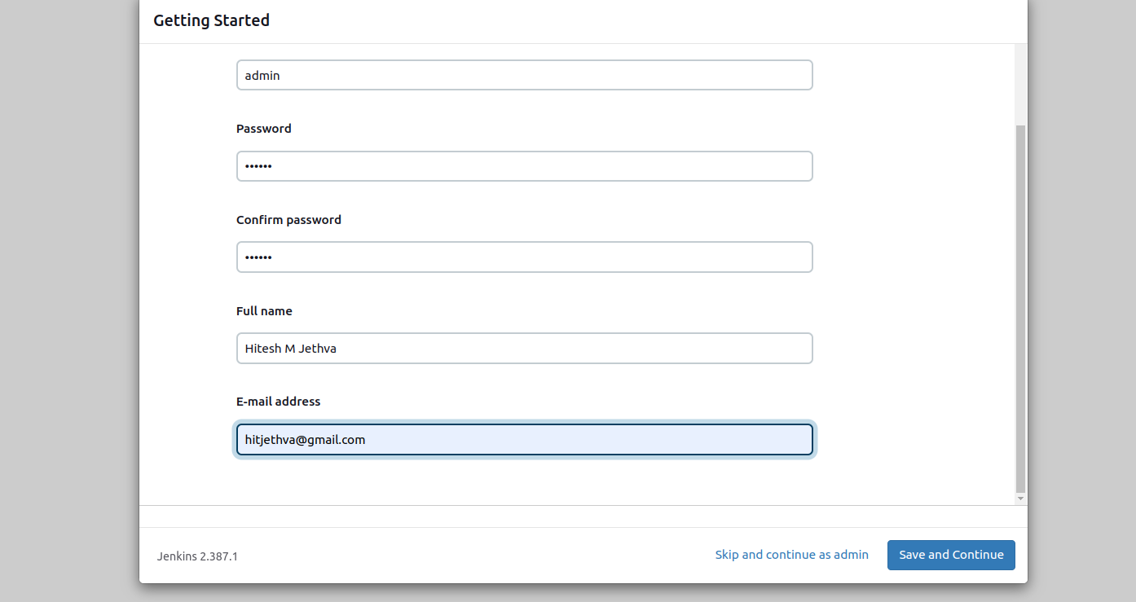Follow the Skip and continue as admin link
Image resolution: width=1136 pixels, height=602 pixels.
[791, 555]
